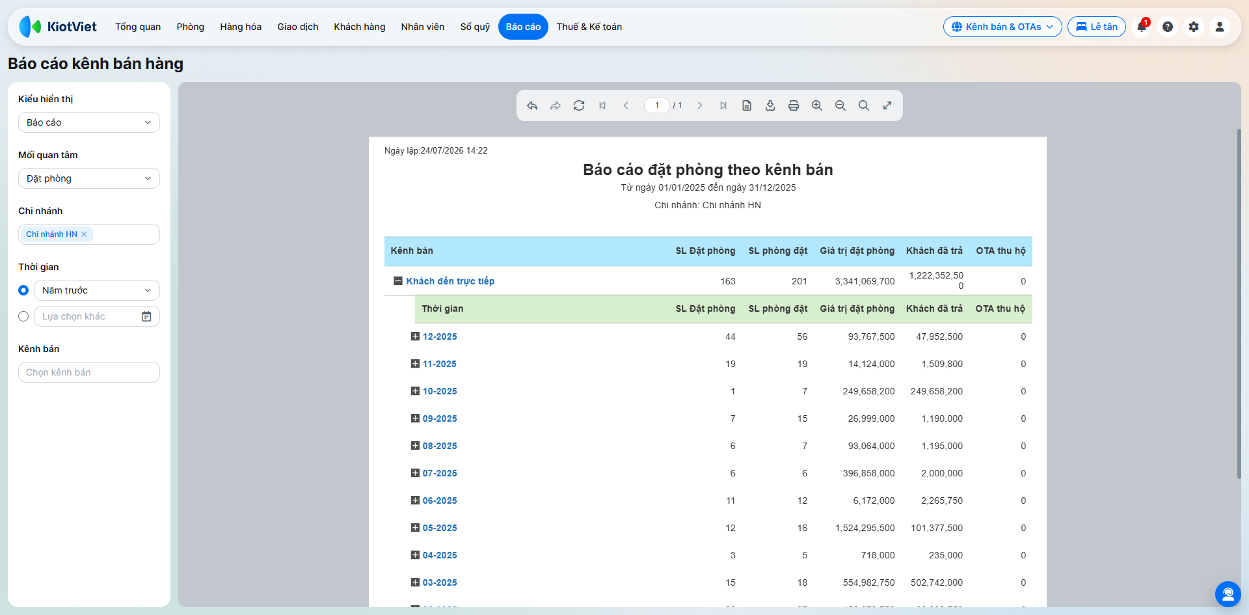Open the notifications bell
The height and width of the screenshot is (615, 1249).
[x=1142, y=27]
